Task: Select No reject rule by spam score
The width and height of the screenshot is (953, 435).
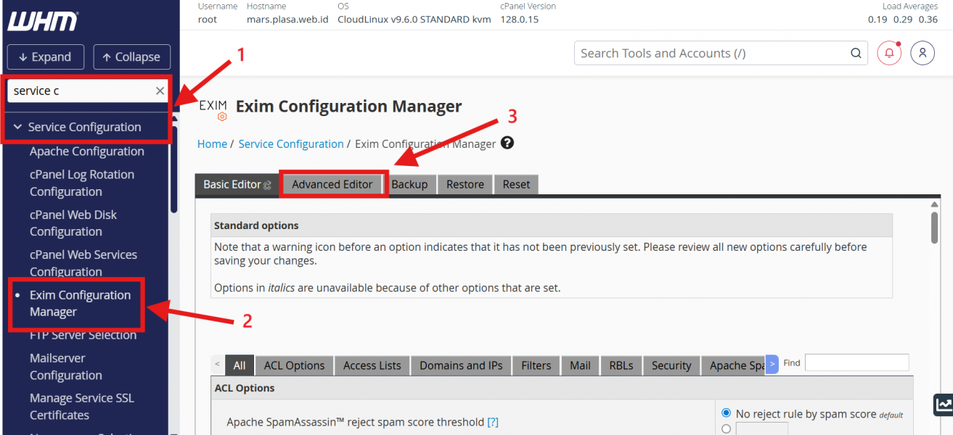Action: point(727,413)
